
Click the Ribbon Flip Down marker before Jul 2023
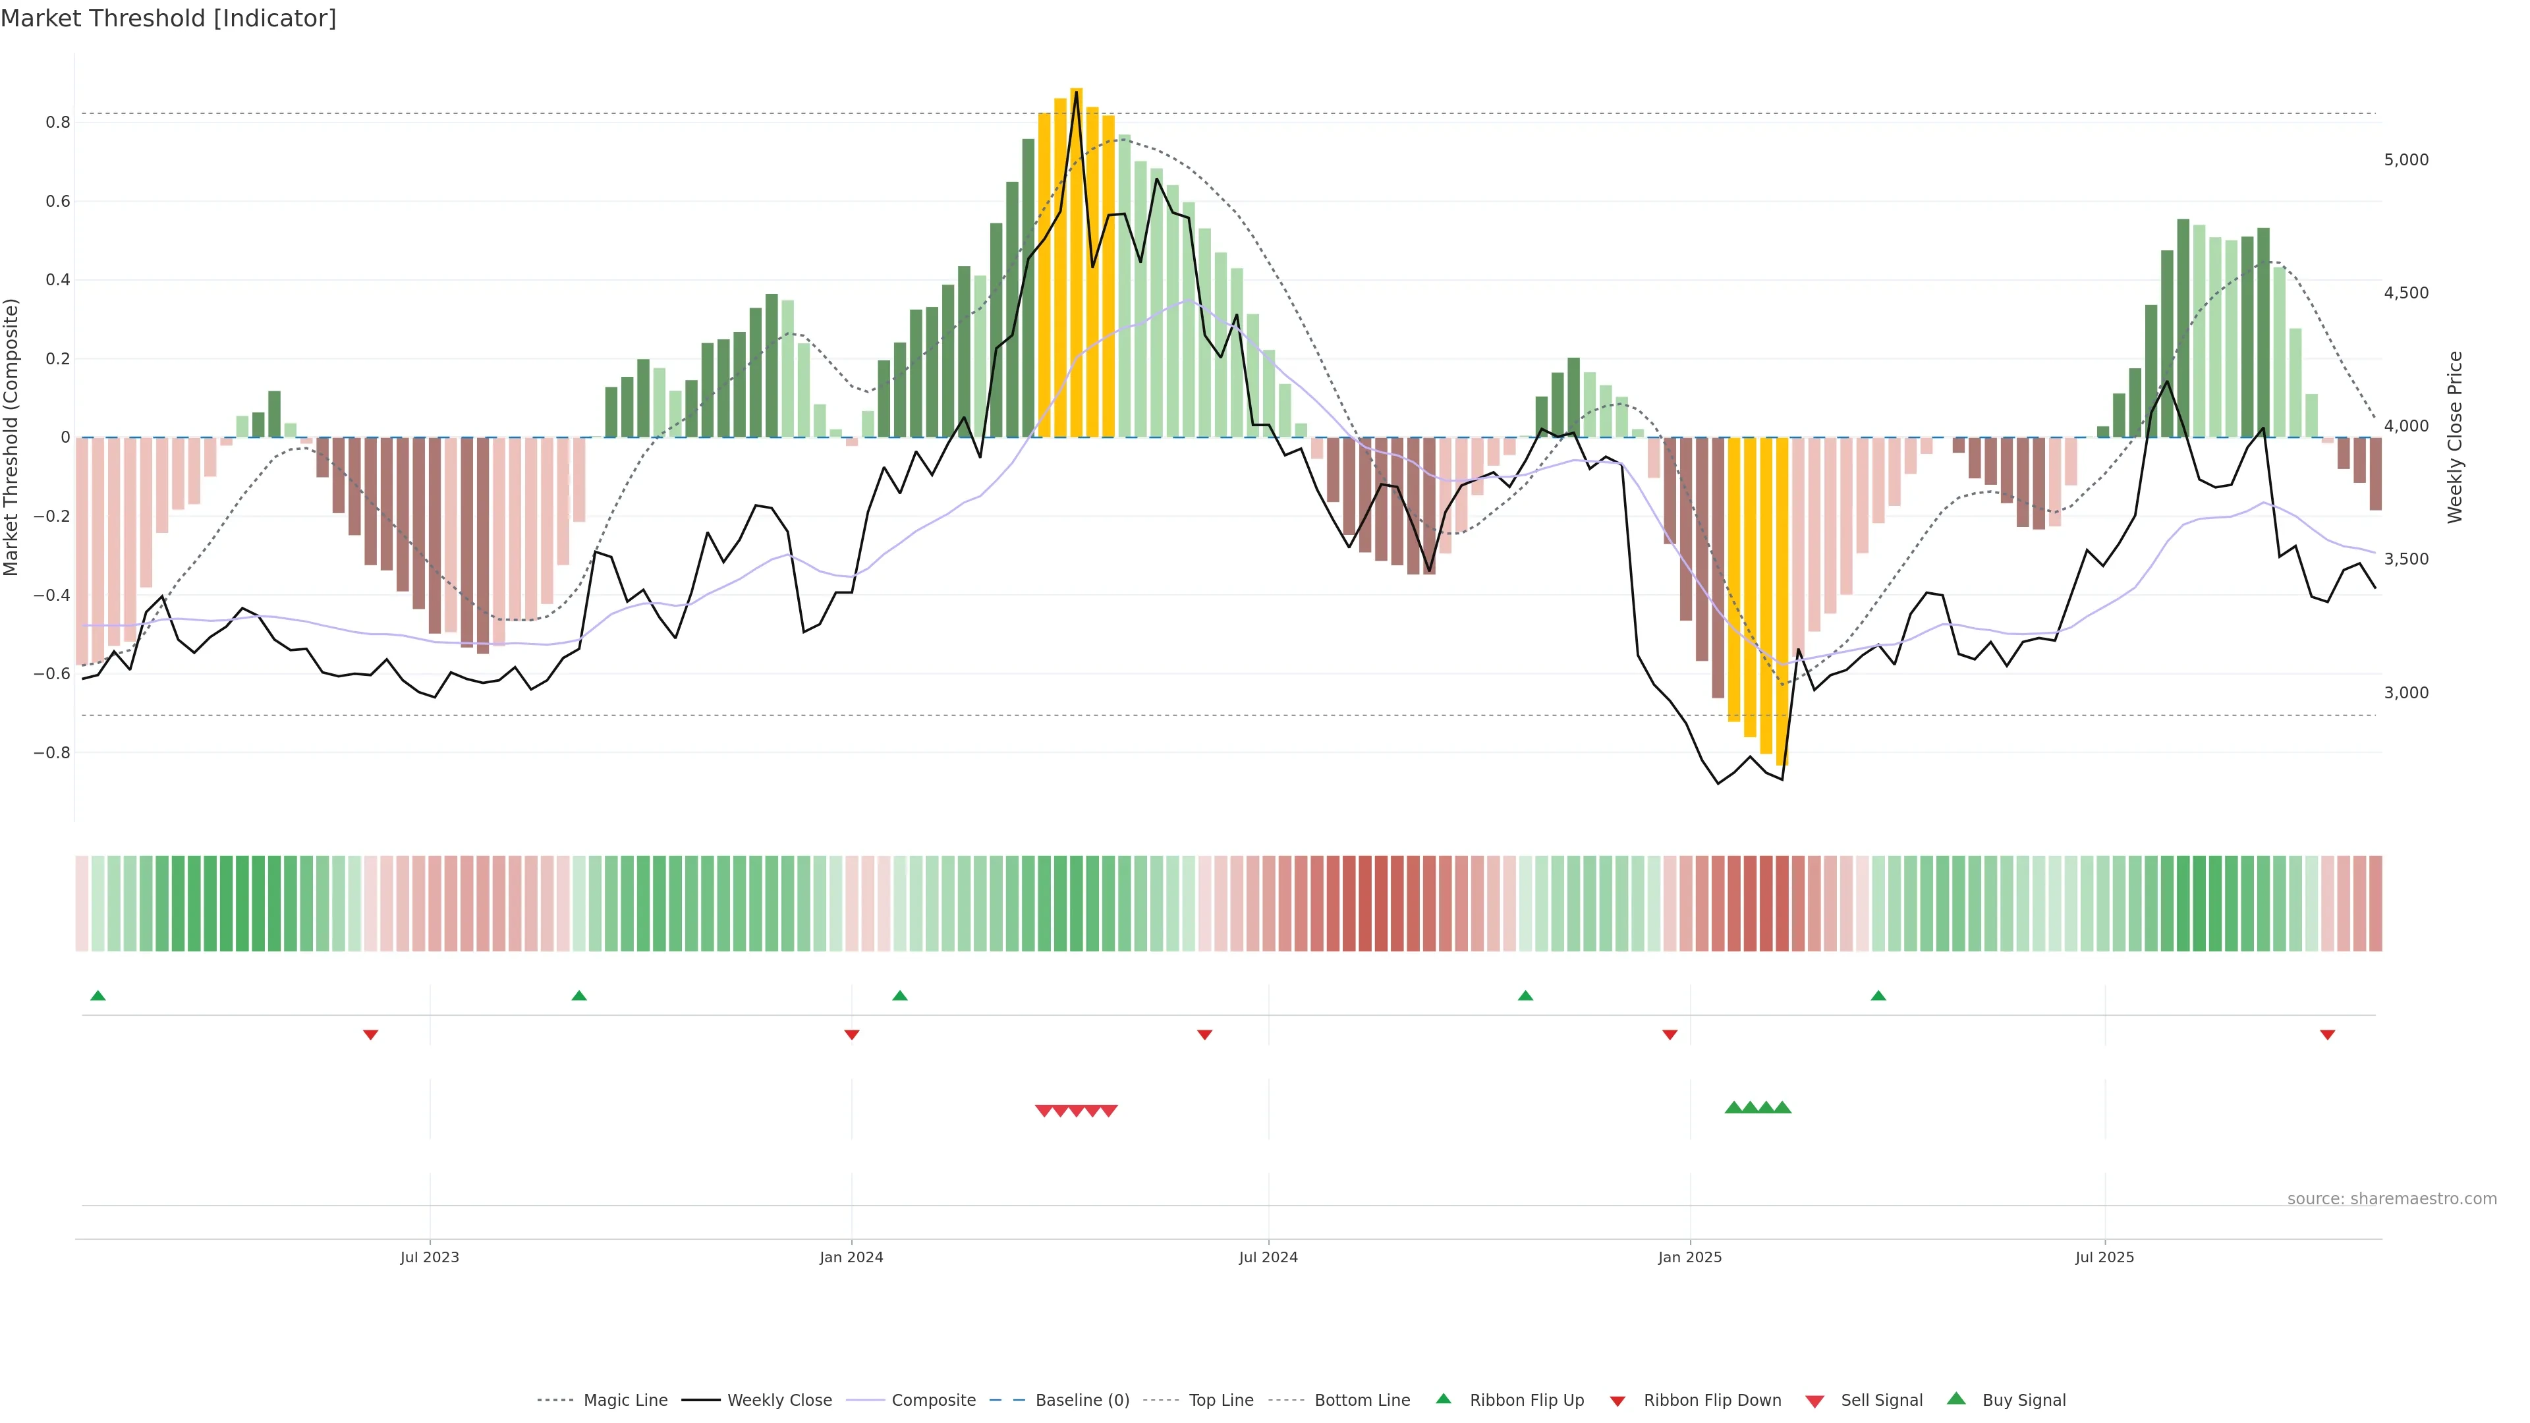coord(370,1035)
